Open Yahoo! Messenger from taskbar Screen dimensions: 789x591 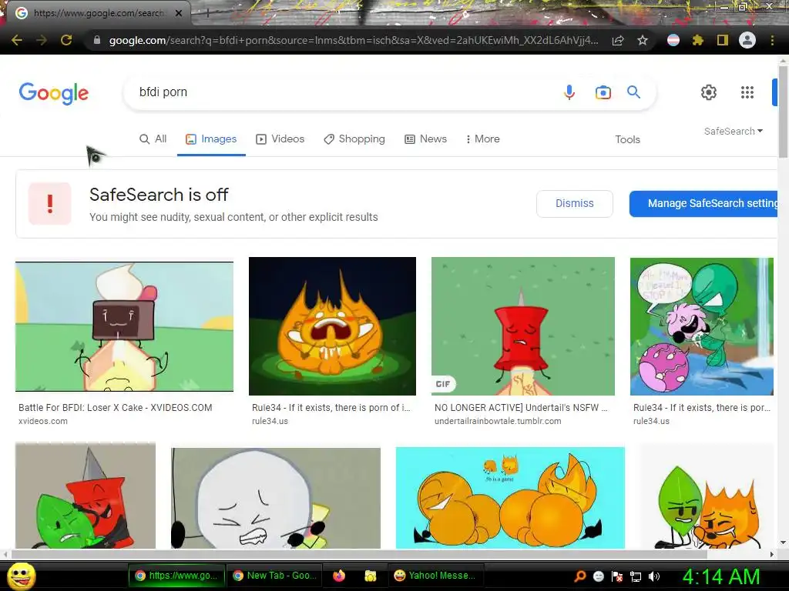435,576
